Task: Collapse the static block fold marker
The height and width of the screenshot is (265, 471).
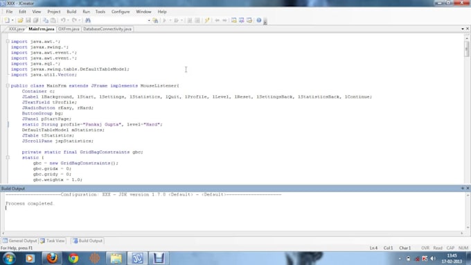Action: click(8, 157)
